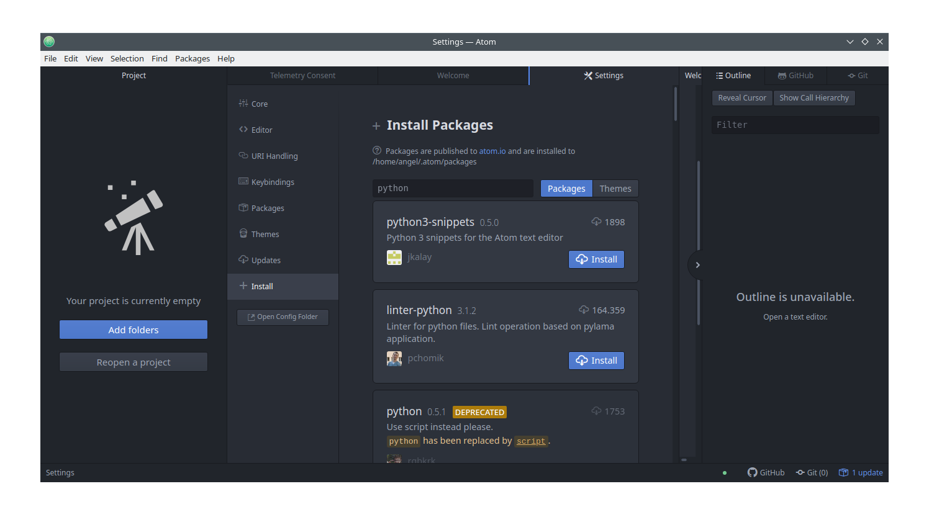929x530 pixels.
Task: Open the File menu
Action: (x=50, y=59)
